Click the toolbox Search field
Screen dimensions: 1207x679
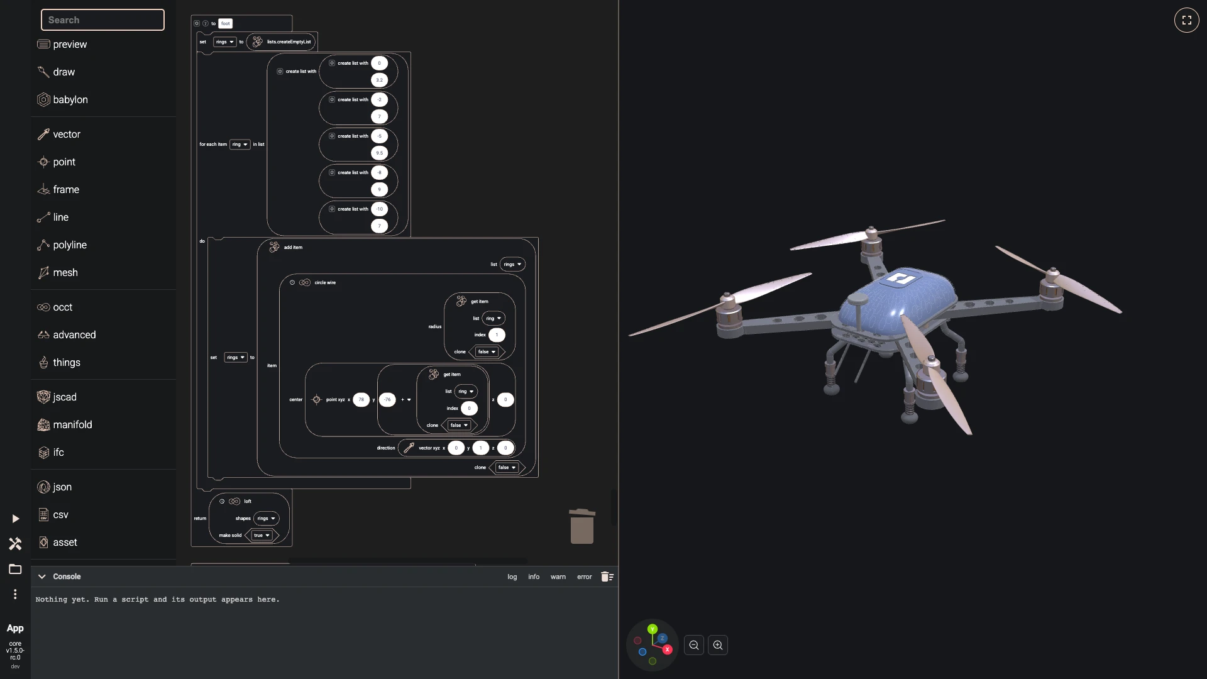(x=102, y=20)
